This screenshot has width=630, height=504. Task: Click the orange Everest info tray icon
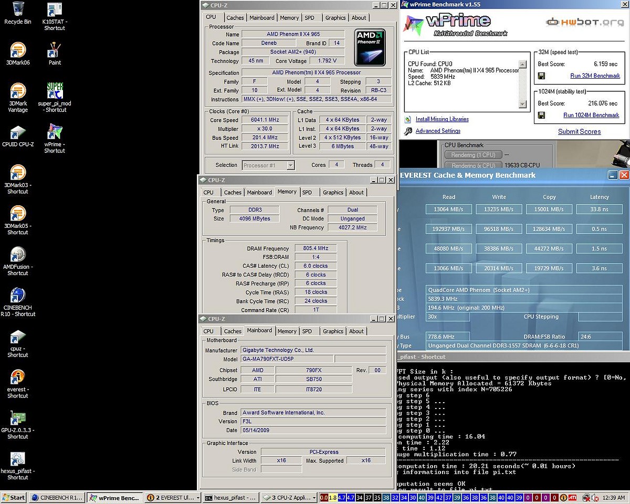pos(563,498)
